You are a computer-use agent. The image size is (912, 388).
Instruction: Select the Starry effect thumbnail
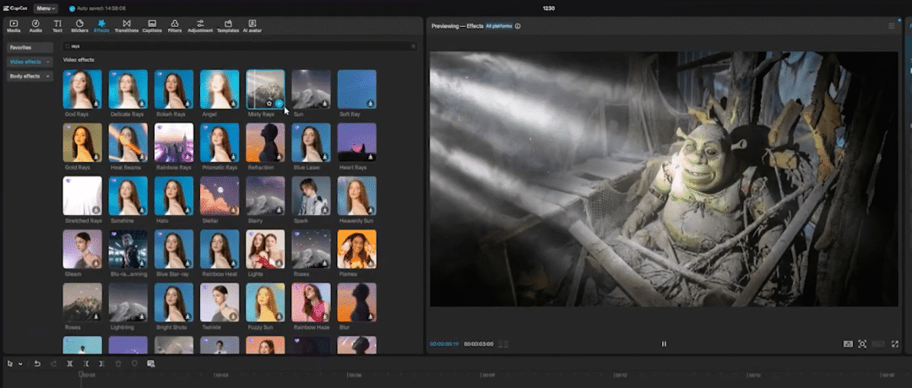[265, 196]
